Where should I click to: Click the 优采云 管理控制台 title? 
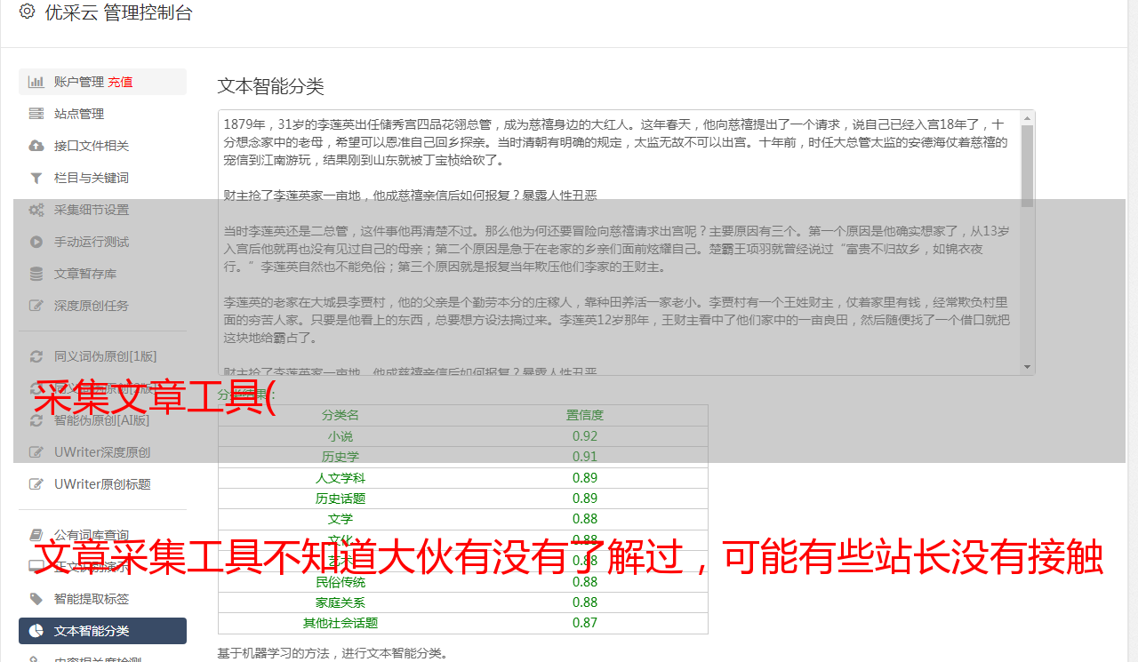118,12
